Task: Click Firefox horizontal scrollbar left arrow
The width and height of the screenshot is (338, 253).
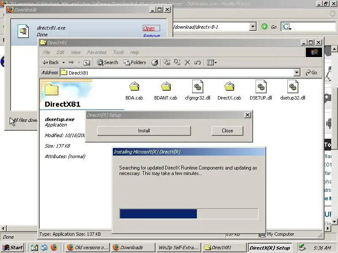Action: [x=3, y=228]
